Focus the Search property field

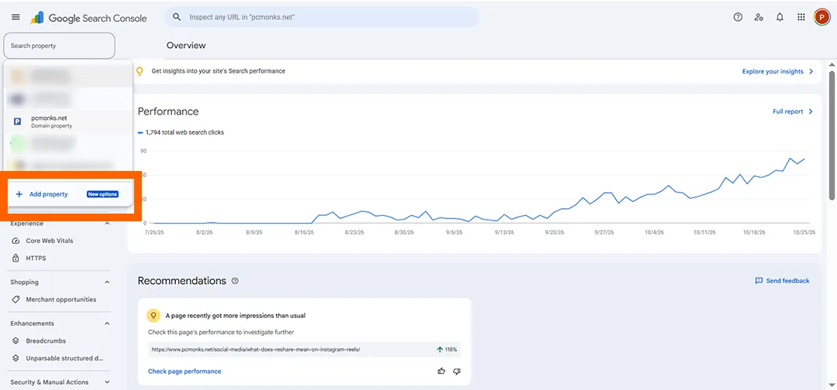point(59,46)
